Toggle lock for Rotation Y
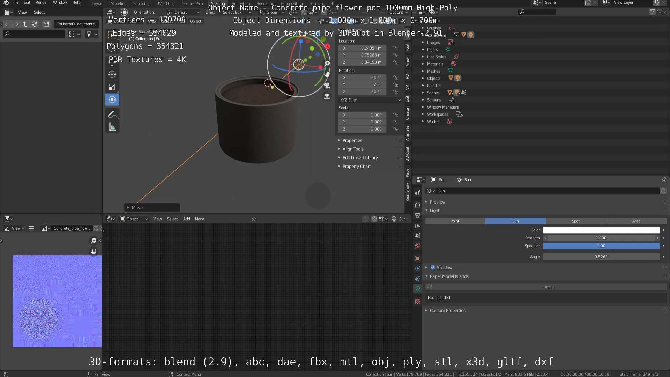The image size is (670, 377). coord(396,84)
